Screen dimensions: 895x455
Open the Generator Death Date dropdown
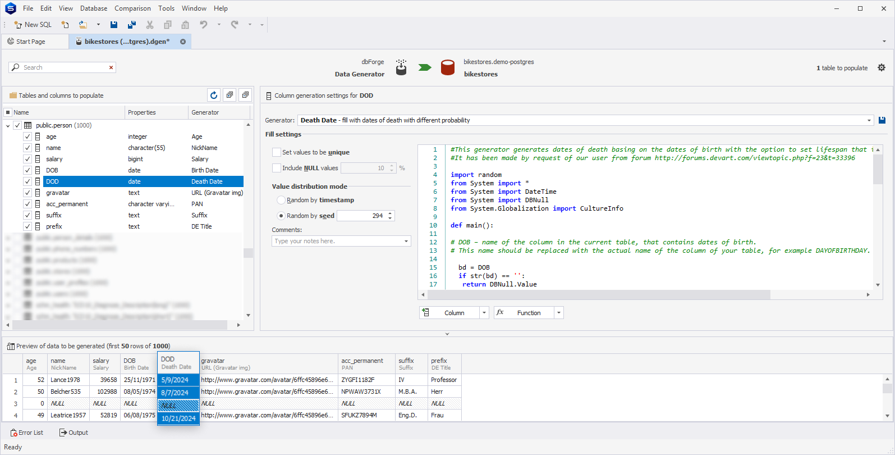(x=869, y=120)
